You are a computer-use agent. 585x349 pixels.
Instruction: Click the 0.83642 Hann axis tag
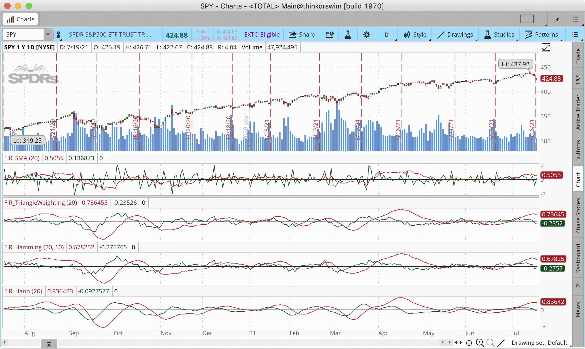tap(553, 302)
